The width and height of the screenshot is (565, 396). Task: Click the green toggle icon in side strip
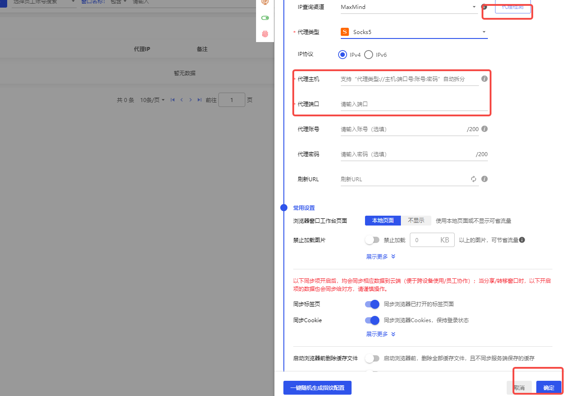tap(265, 18)
